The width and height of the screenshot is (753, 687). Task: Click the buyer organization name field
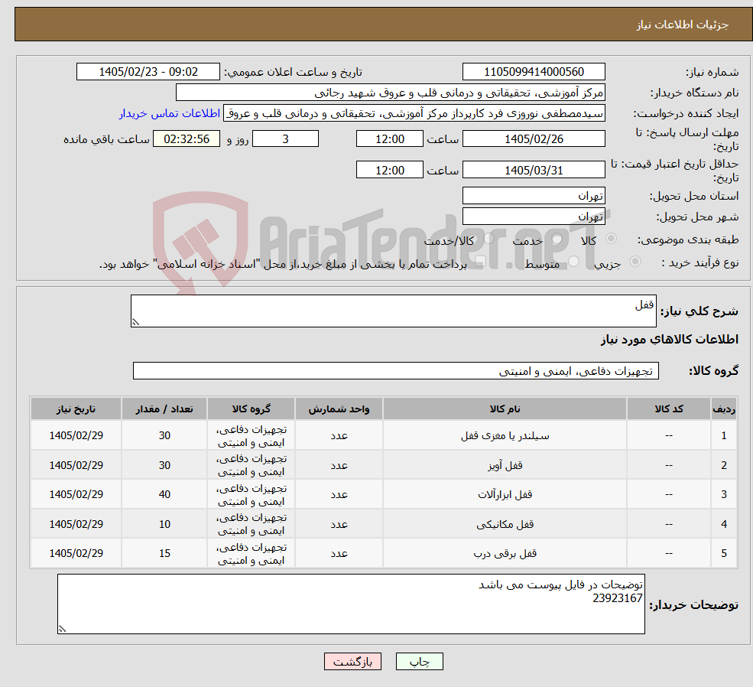click(x=391, y=93)
